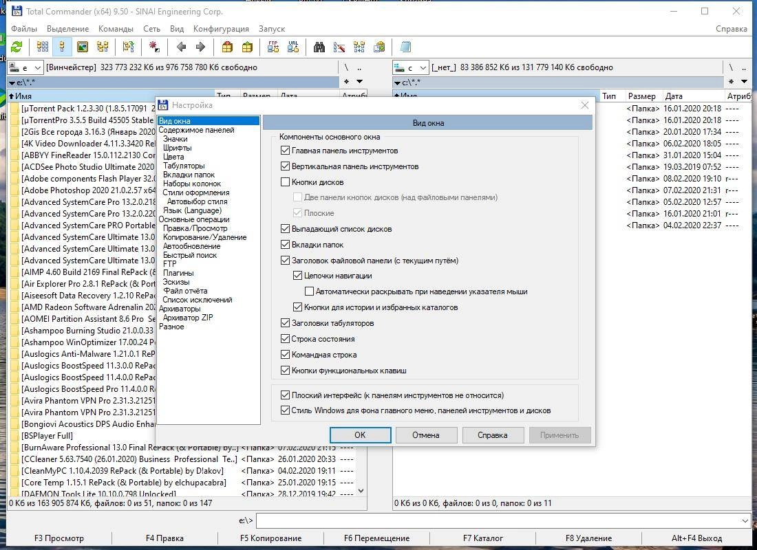
Task: Open the 'Конфигурация' menu
Action: tap(221, 29)
